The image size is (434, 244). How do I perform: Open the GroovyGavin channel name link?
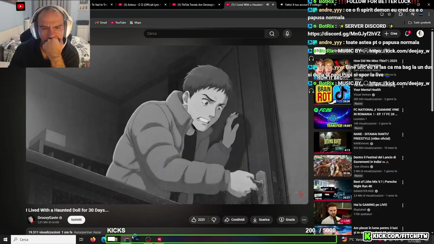[48, 218]
